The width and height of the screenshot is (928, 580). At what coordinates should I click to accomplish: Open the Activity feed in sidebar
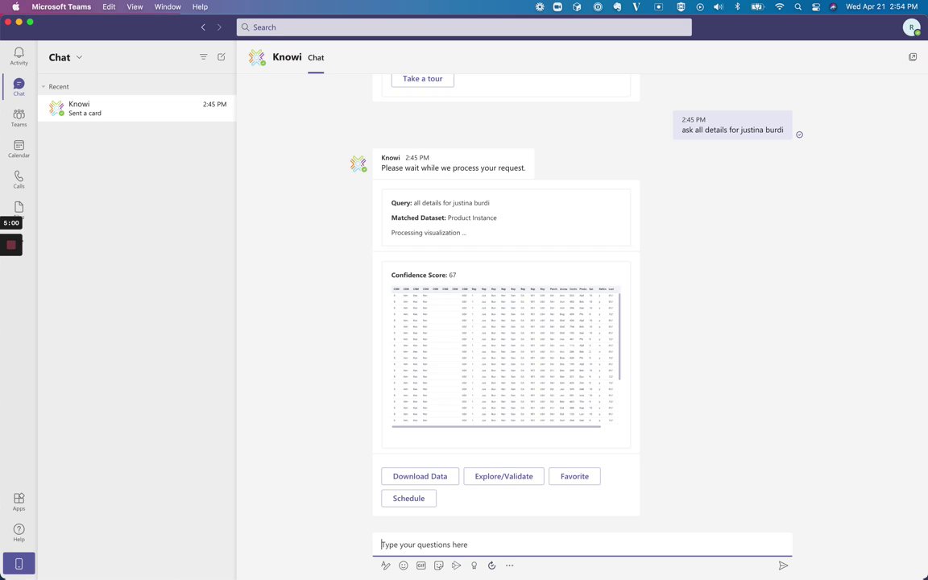(19, 56)
